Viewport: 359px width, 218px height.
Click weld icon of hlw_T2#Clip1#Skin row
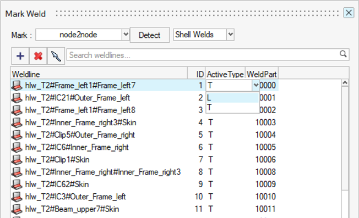(17, 160)
